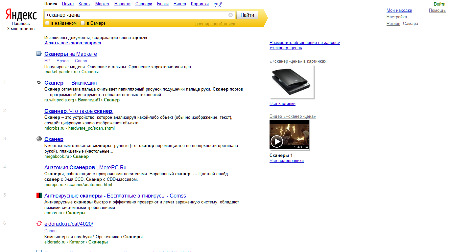This screenshot has height=252, width=449.
Task: Switch to Карты service
Action: (84, 4)
